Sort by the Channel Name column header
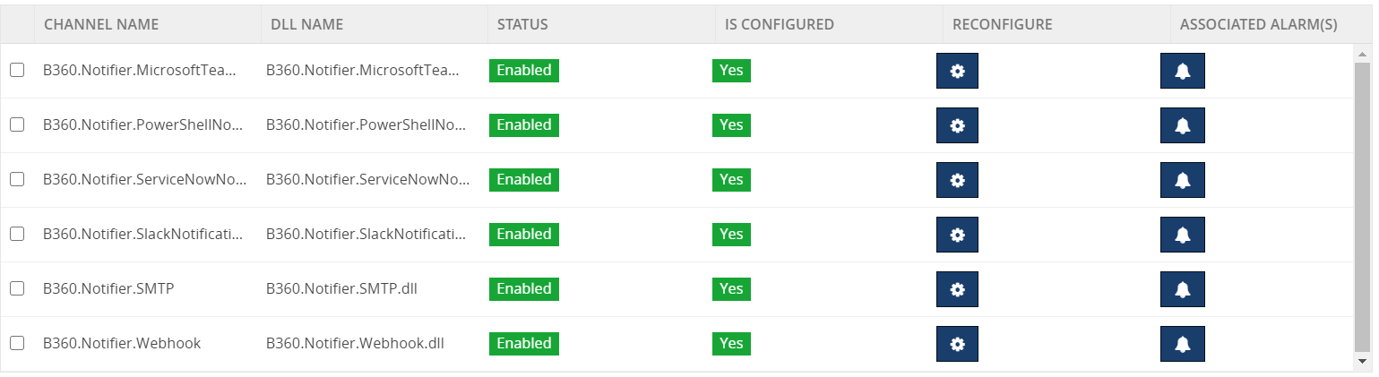Viewport: 1379px width, 377px height. coord(101,24)
